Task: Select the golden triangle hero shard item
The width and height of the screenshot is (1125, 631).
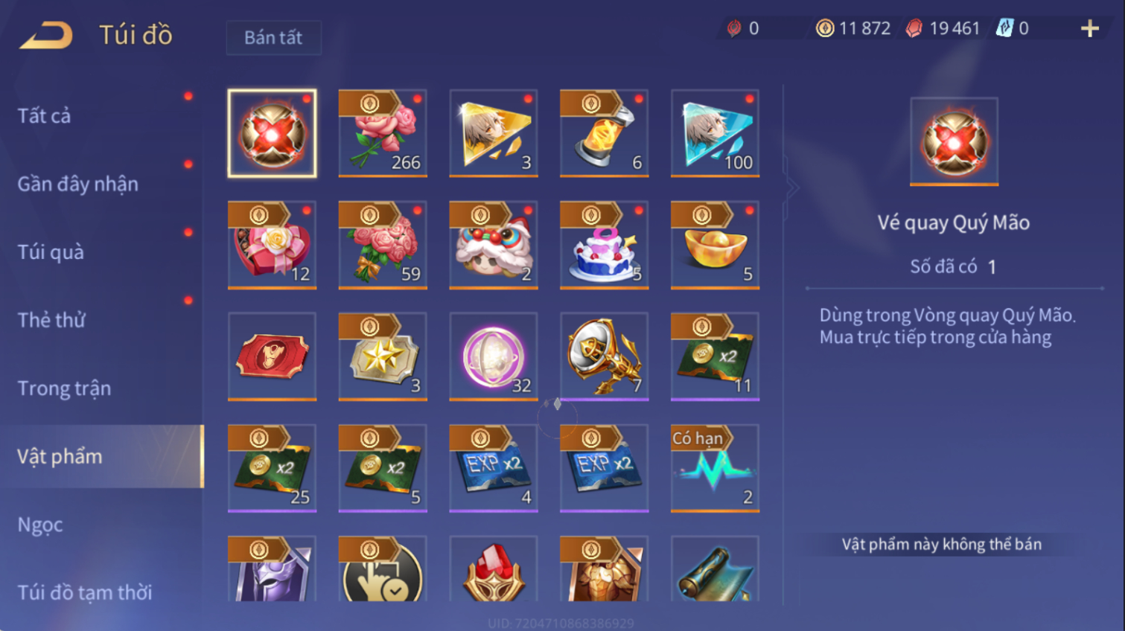Action: (494, 133)
